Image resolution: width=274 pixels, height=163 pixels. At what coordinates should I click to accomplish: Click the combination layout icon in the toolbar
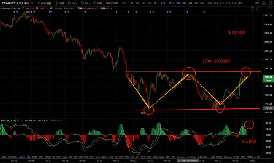click(x=70, y=3)
